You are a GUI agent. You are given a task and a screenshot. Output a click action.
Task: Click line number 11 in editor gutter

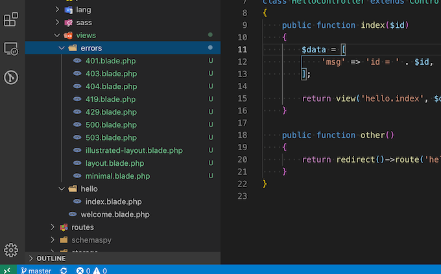tap(242, 50)
